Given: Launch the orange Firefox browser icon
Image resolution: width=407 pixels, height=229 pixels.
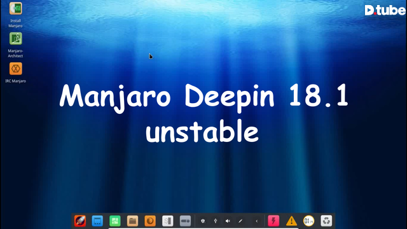Looking at the screenshot, I should (x=150, y=221).
